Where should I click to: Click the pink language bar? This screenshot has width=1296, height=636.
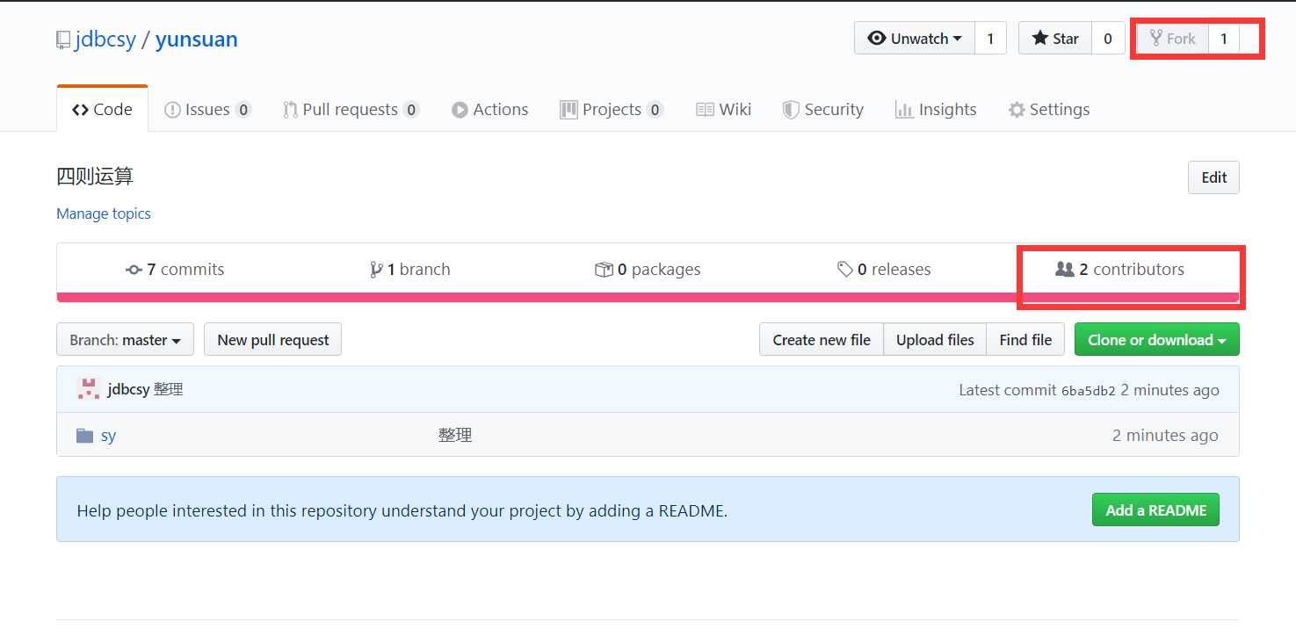(648, 297)
